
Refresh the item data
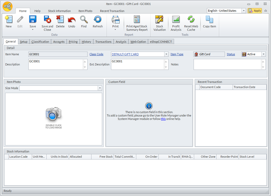click(x=98, y=20)
